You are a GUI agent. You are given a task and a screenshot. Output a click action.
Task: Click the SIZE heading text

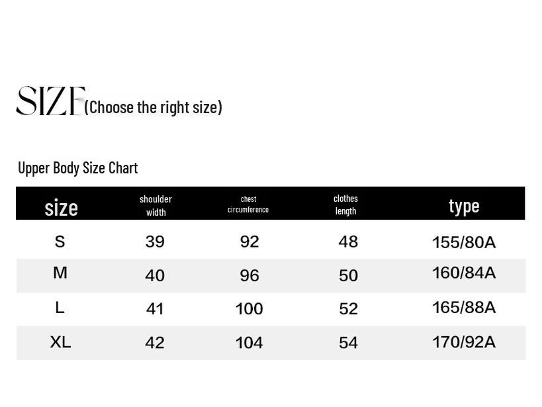[x=50, y=101]
